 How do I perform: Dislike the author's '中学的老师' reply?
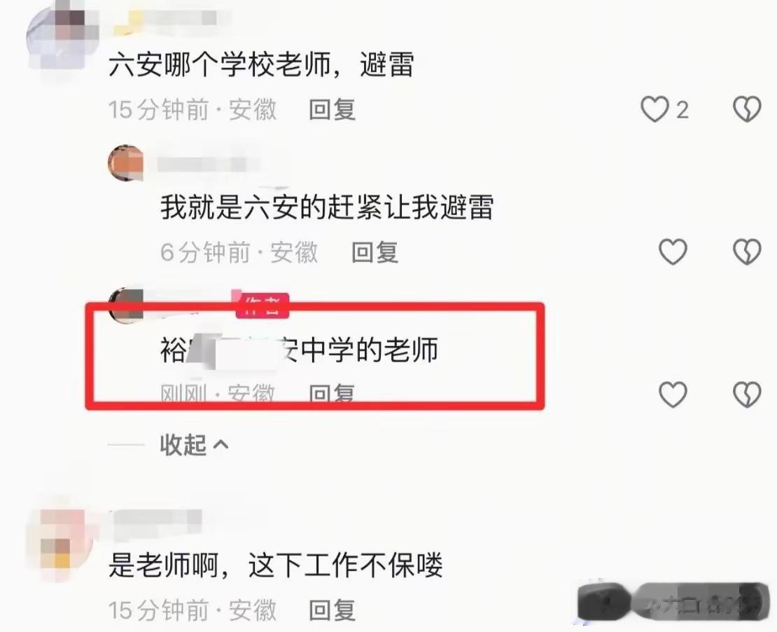tap(747, 394)
